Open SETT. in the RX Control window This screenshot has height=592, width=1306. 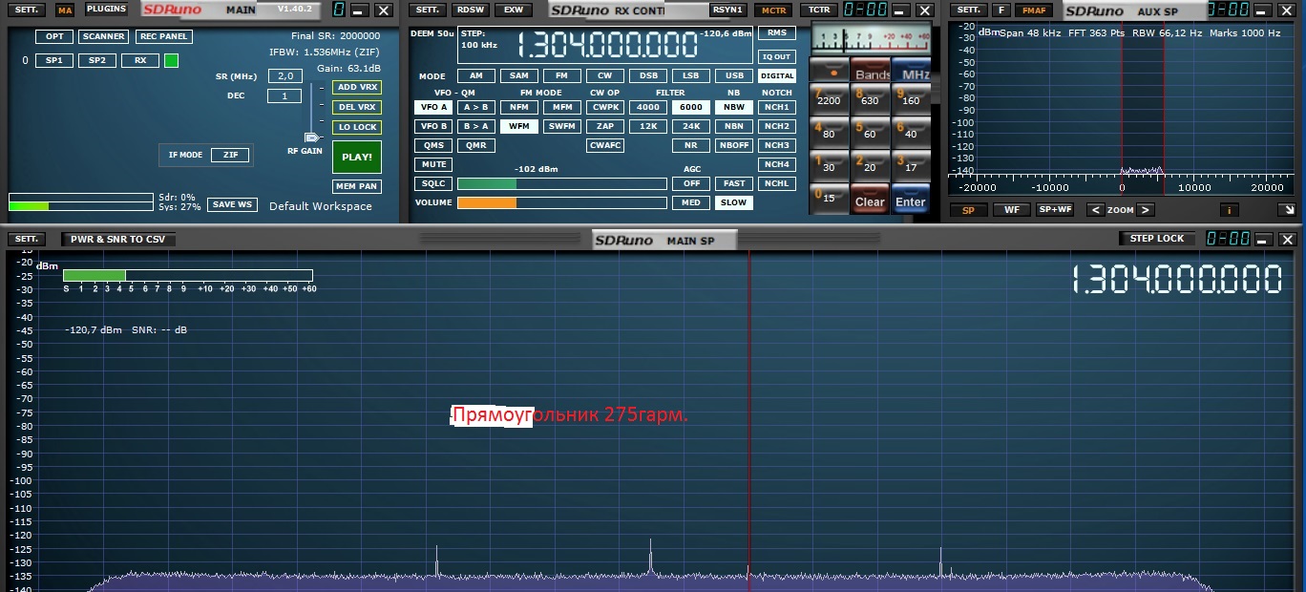coord(428,10)
